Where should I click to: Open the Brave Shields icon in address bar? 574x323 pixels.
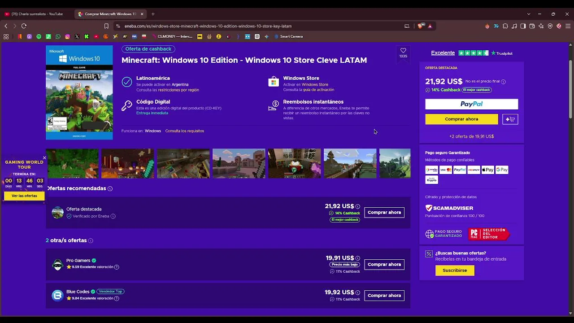[420, 26]
